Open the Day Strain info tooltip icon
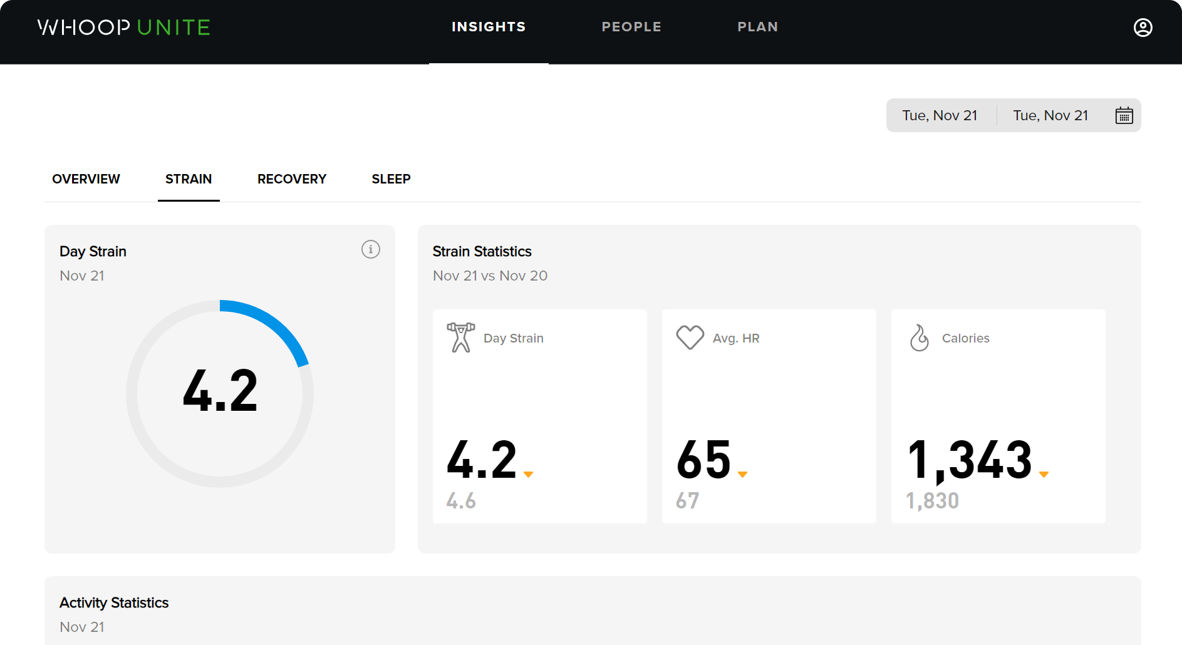 point(370,249)
